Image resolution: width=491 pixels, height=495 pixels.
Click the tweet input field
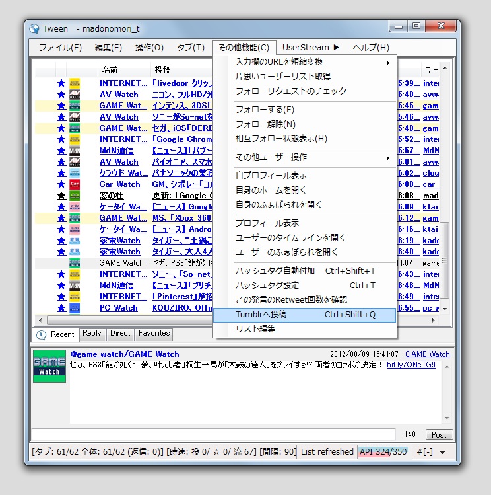coord(213,435)
